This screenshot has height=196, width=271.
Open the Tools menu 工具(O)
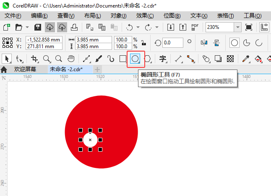pos(253,15)
